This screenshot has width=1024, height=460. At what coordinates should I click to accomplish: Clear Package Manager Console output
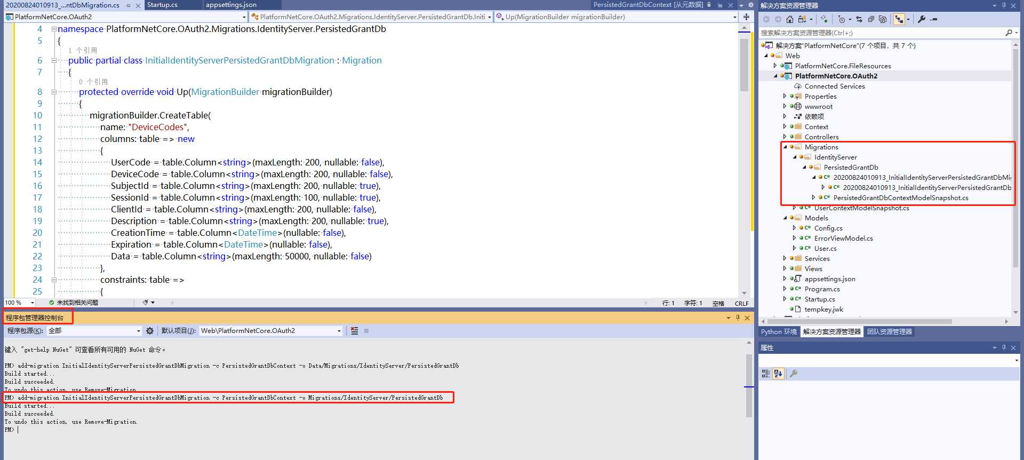pos(355,331)
